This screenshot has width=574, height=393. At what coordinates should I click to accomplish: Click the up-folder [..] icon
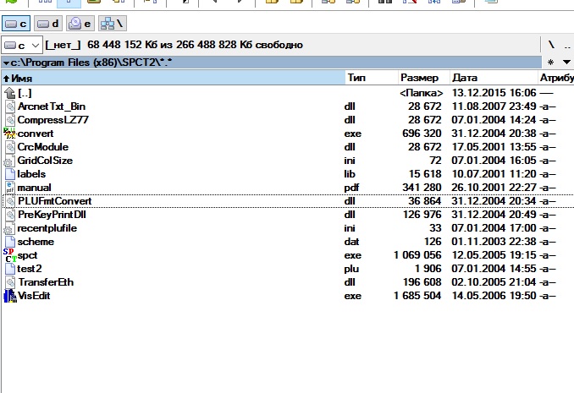[x=9, y=93]
